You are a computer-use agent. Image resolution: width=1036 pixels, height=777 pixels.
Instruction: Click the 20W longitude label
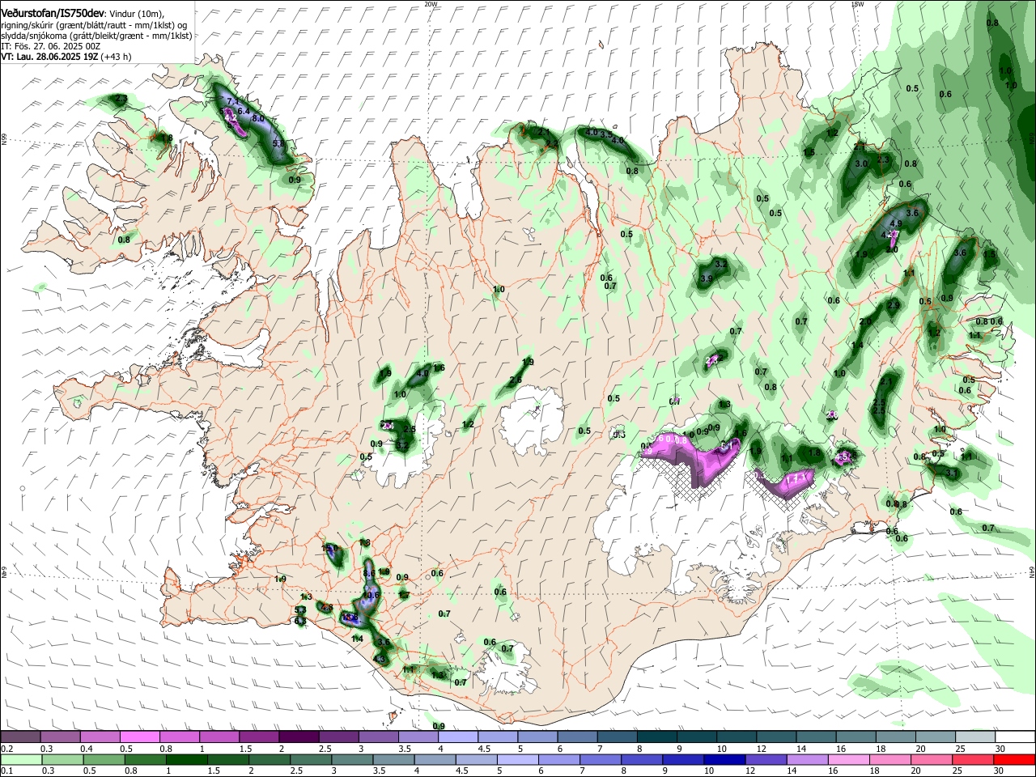[431, 3]
